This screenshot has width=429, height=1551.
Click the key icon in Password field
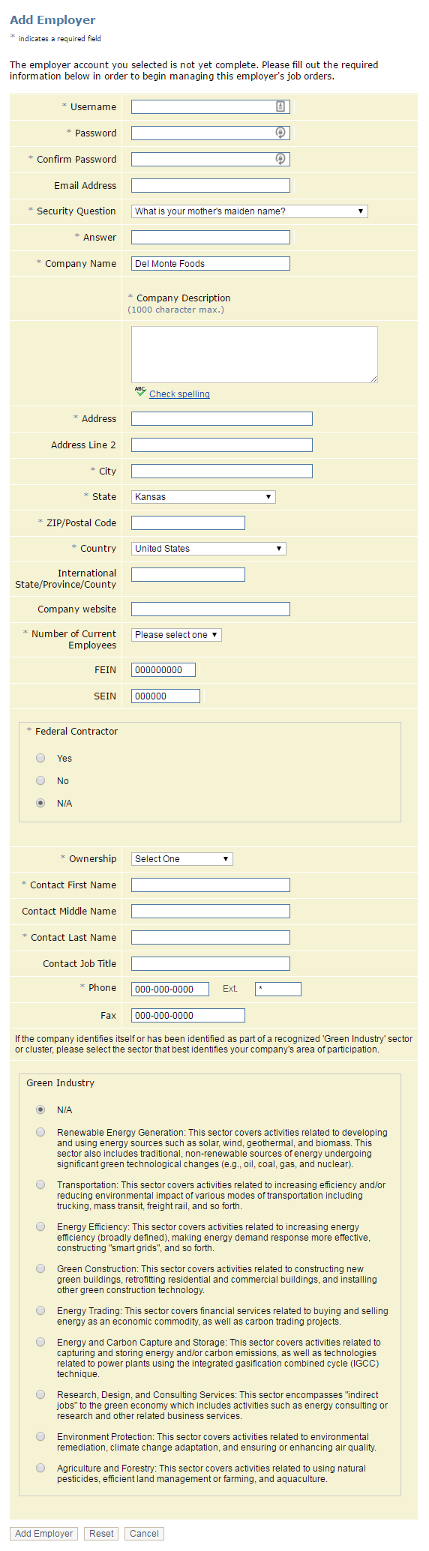pyautogui.click(x=280, y=133)
